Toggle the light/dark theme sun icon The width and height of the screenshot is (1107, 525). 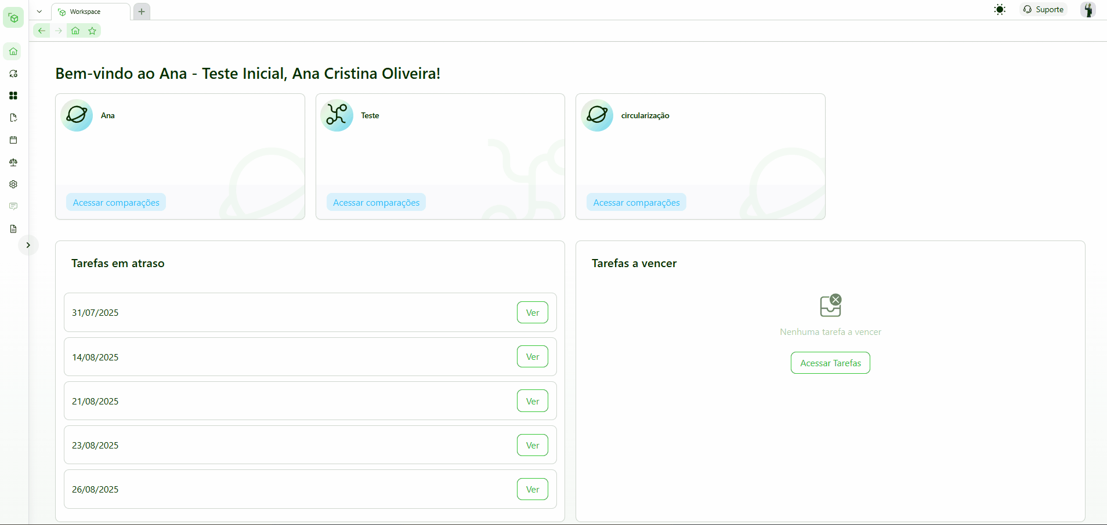pos(1000,10)
